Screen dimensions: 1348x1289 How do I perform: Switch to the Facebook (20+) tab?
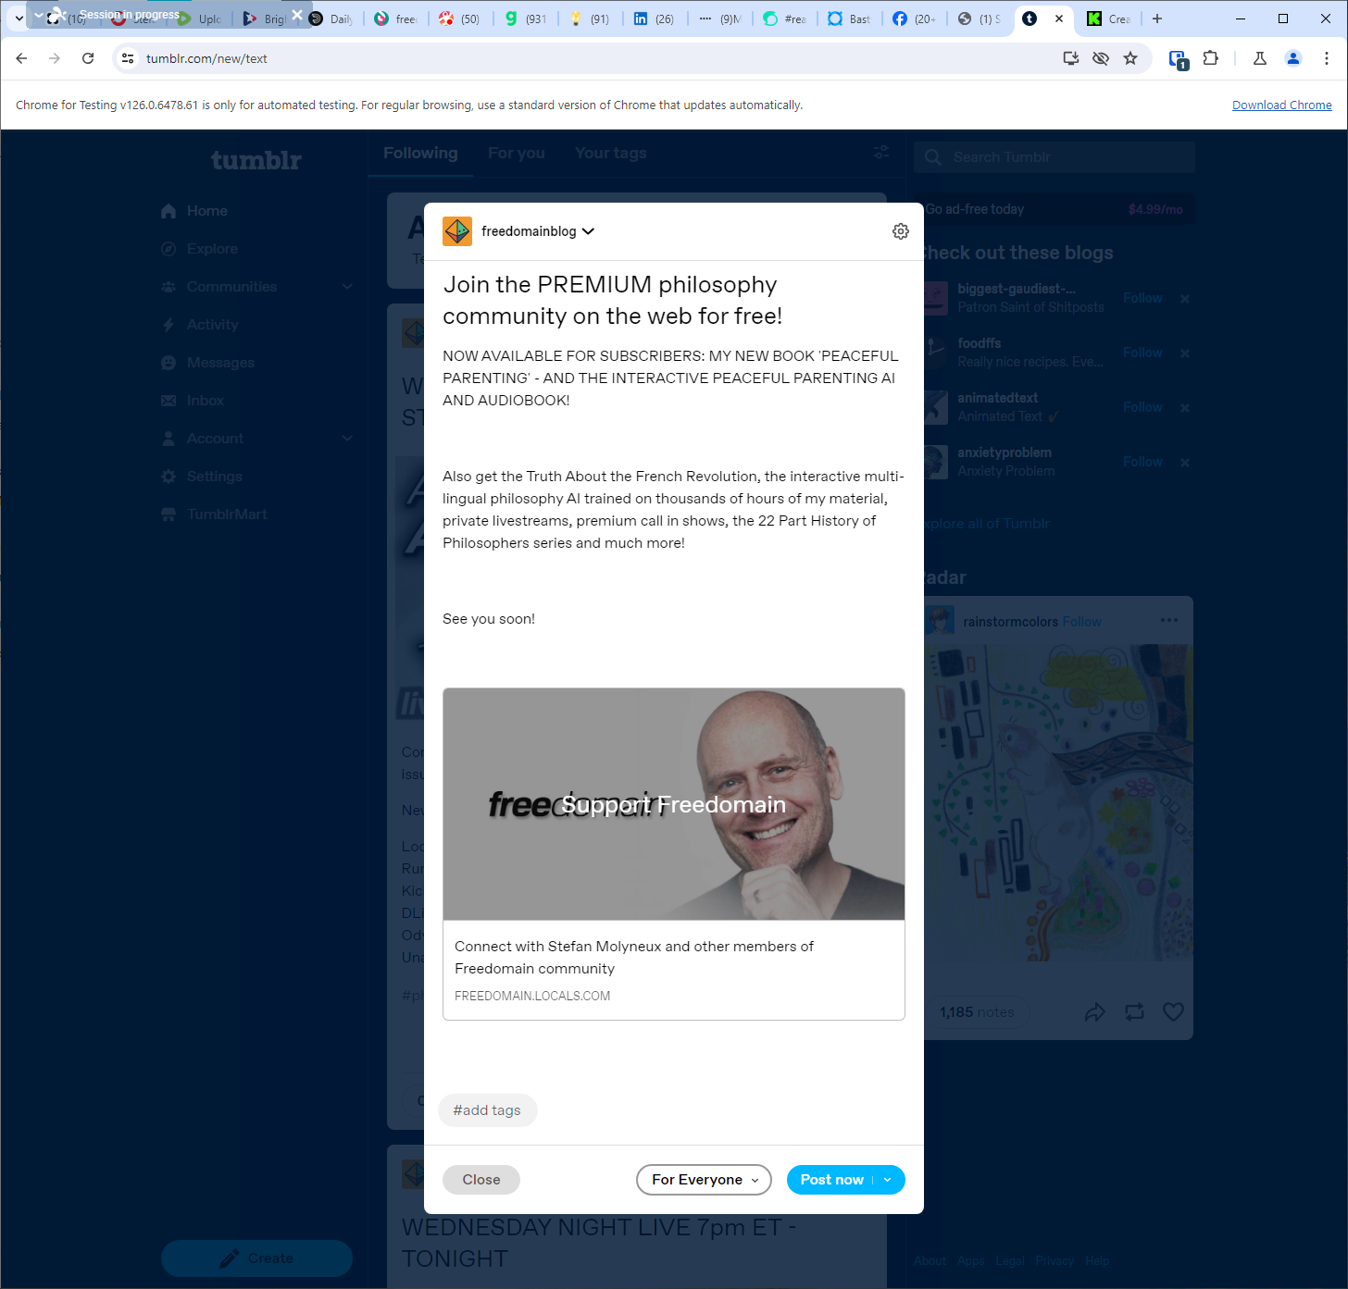click(914, 19)
